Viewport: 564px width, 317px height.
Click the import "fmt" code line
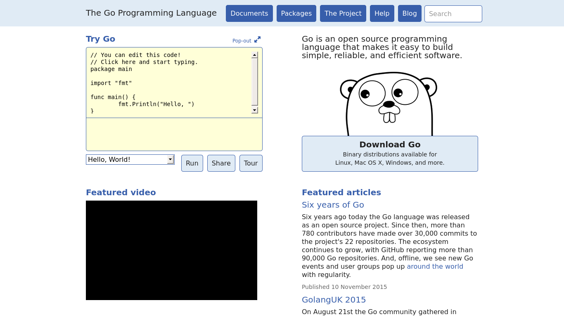111,83
